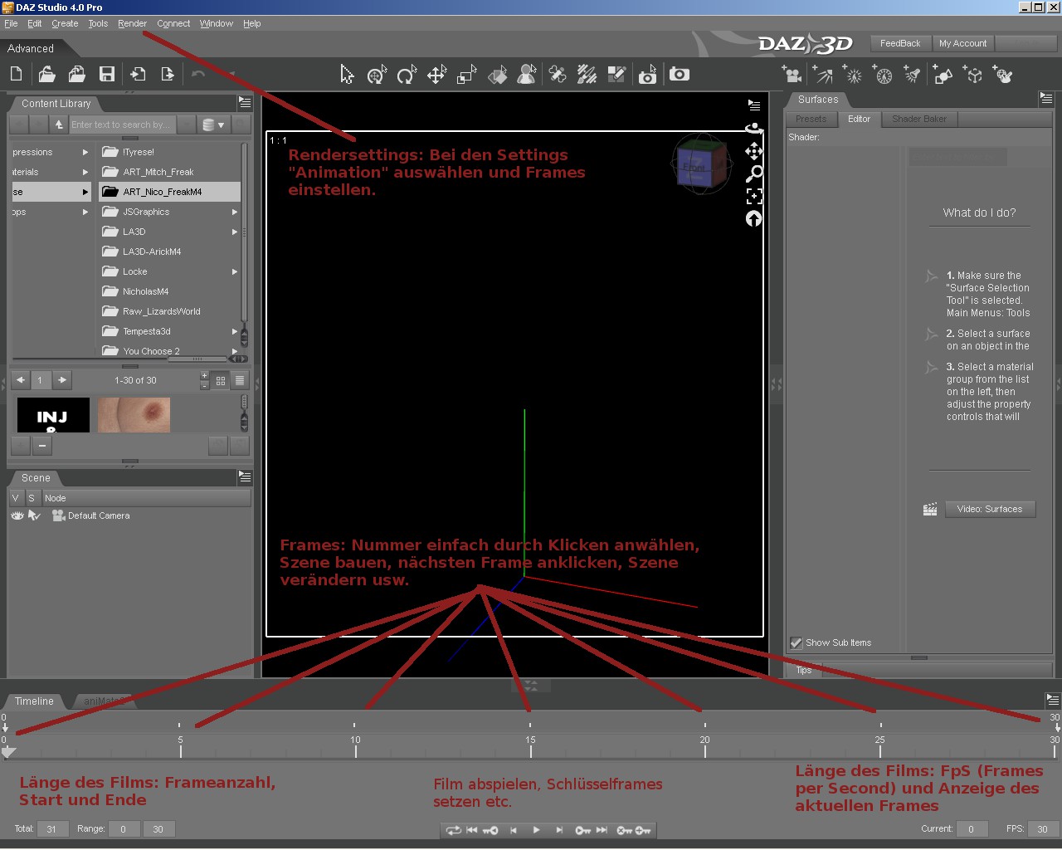
Task: Switch to Shader Baker tab
Action: pyautogui.click(x=919, y=119)
